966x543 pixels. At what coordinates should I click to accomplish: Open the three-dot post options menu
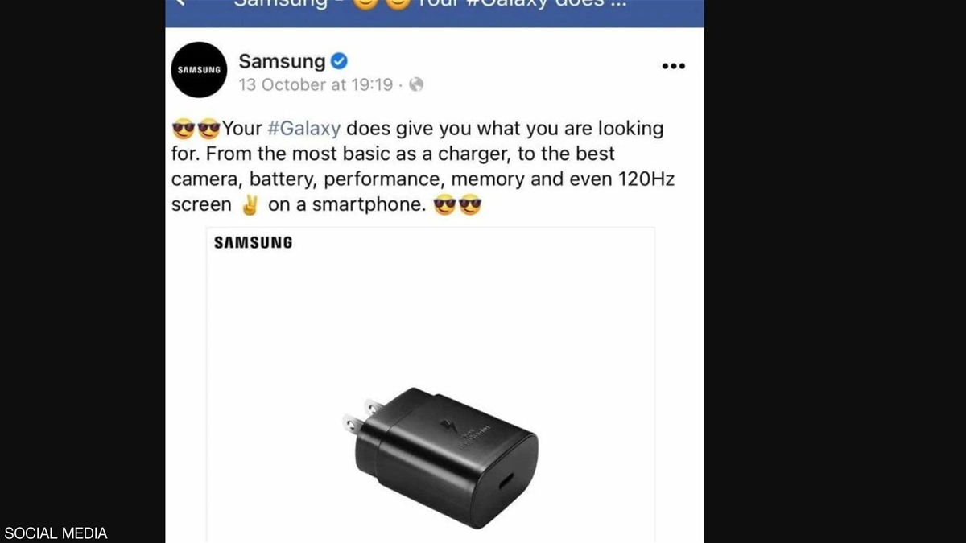coord(673,66)
